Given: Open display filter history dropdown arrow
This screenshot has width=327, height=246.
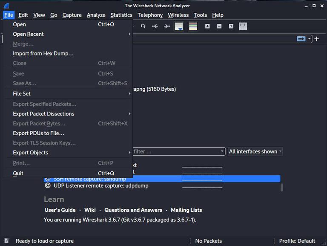Looking at the screenshot, I should click(309, 39).
